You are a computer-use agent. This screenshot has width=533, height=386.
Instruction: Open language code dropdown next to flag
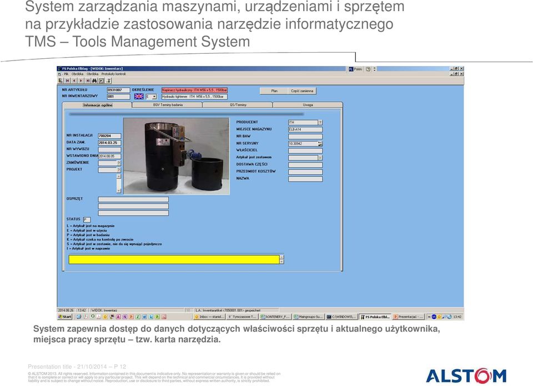[154, 96]
